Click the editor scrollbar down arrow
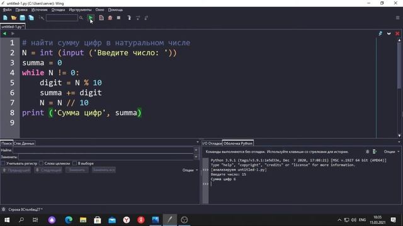Image resolution: width=403 pixels, height=226 pixels. point(399,136)
